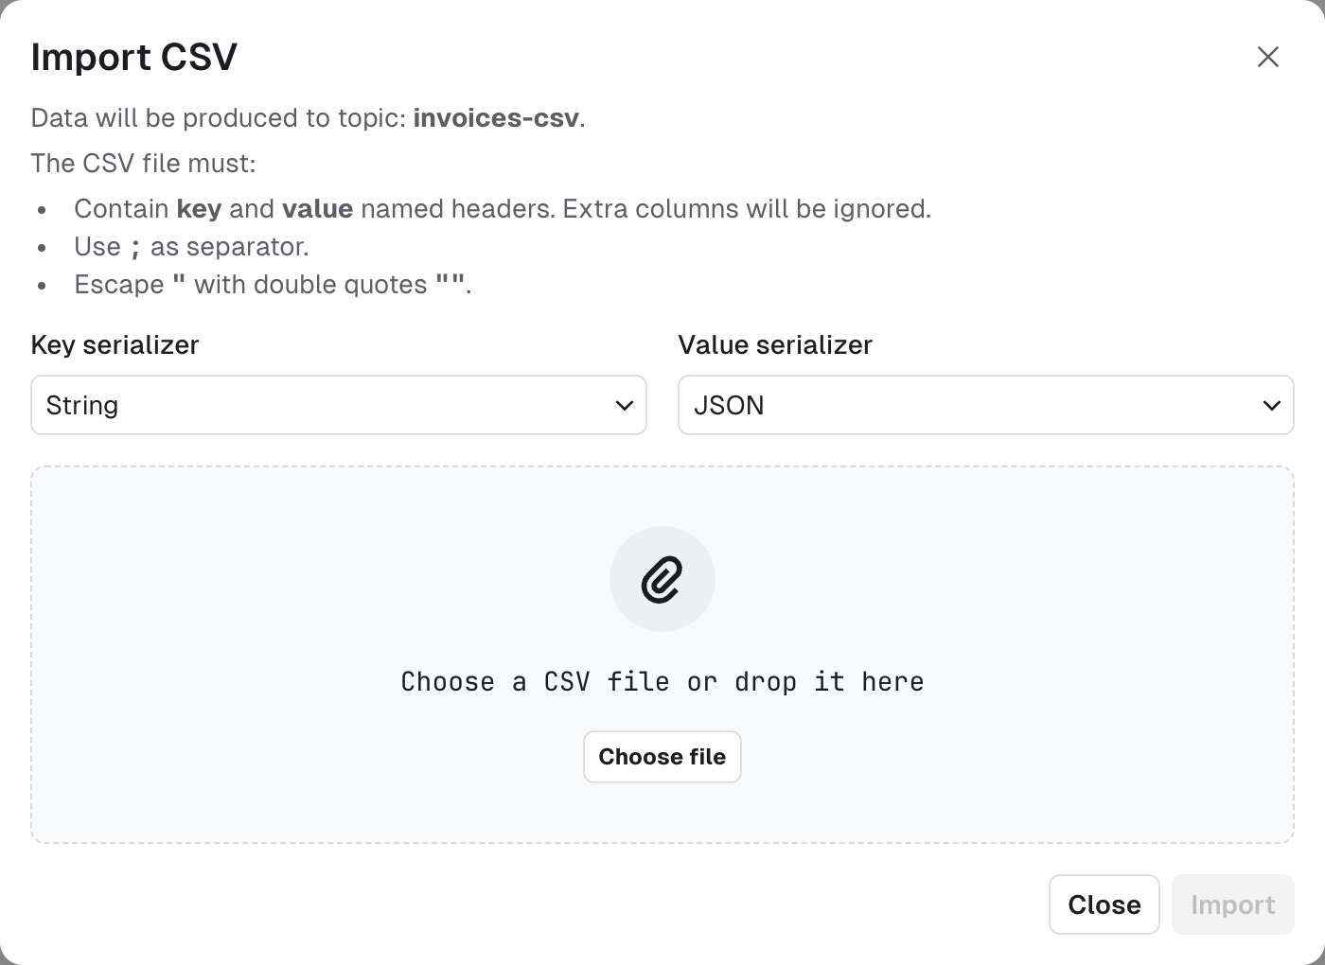Click the semicolon separator character
Image resolution: width=1325 pixels, height=965 pixels.
pos(135,248)
